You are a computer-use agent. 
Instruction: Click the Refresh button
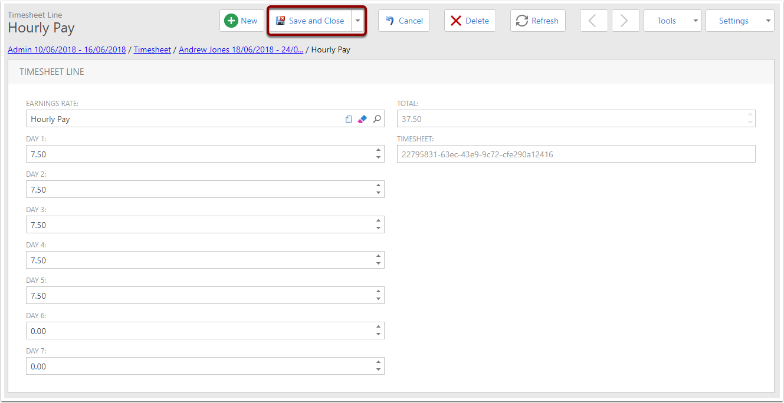click(537, 21)
